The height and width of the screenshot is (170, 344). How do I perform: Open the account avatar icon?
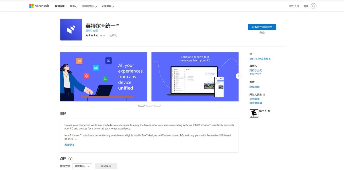313,6
